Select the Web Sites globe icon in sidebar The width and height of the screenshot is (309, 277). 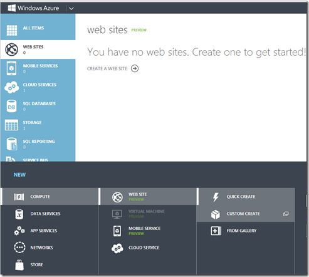12,50
